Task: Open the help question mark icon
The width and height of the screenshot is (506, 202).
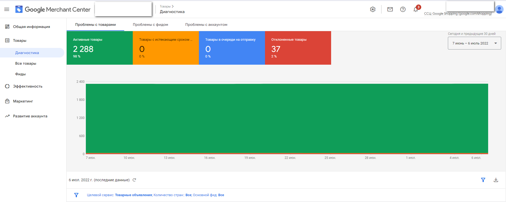Action: click(403, 9)
